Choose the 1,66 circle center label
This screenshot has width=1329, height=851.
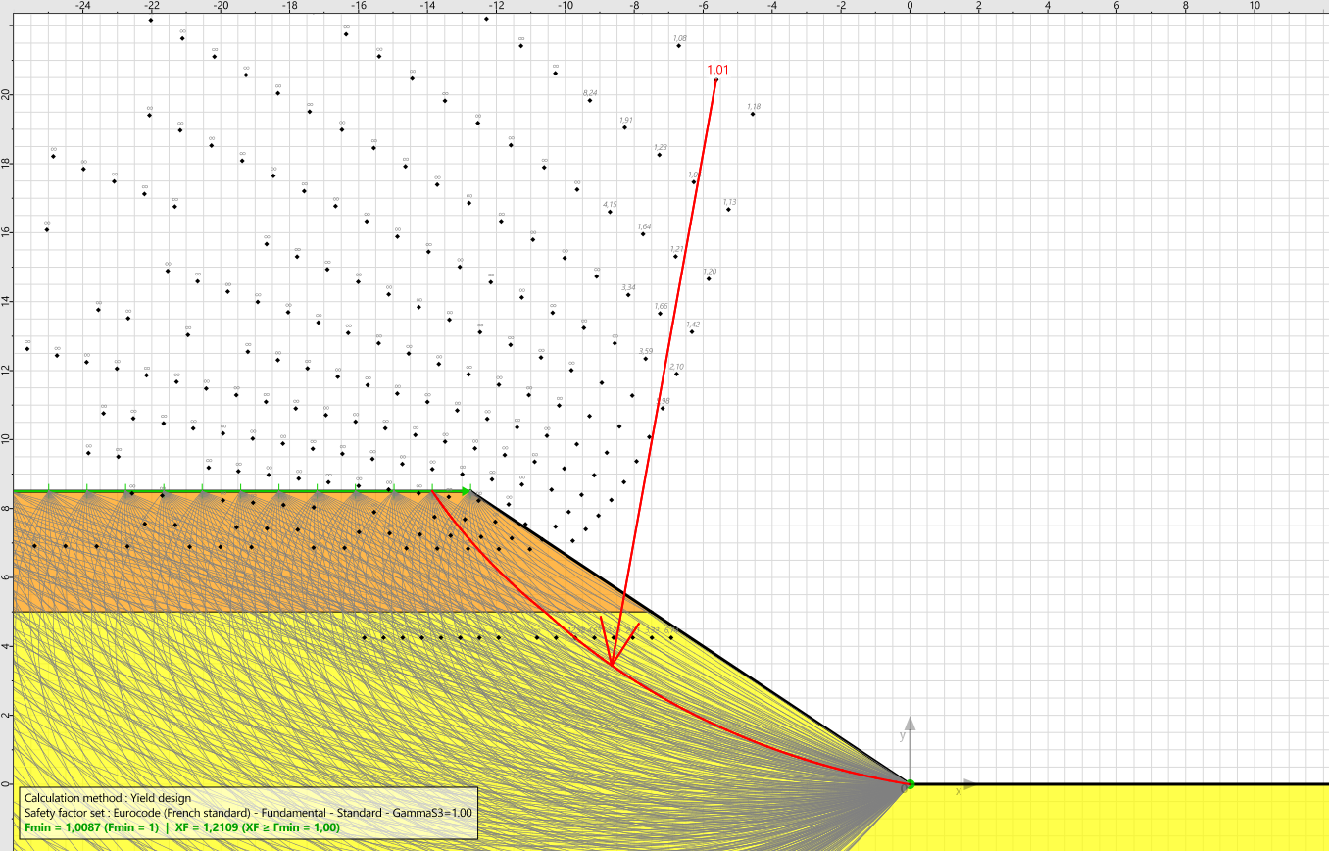click(x=661, y=306)
